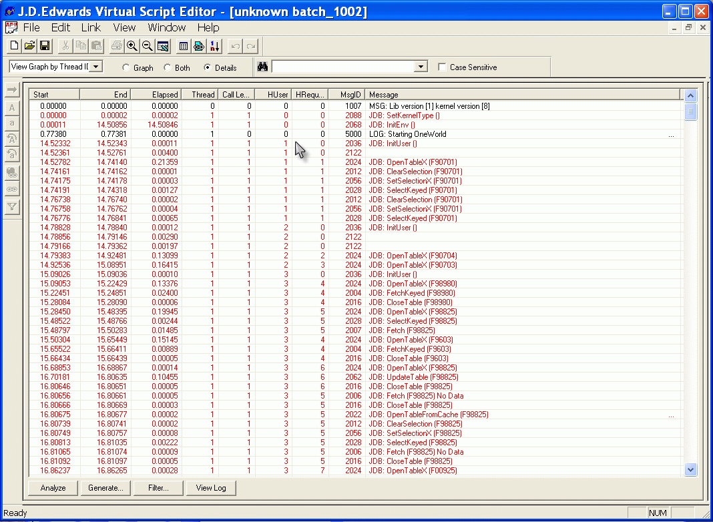Image resolution: width=713 pixels, height=522 pixels.
Task: Click the paste clipboard icon
Action: pos(96,45)
